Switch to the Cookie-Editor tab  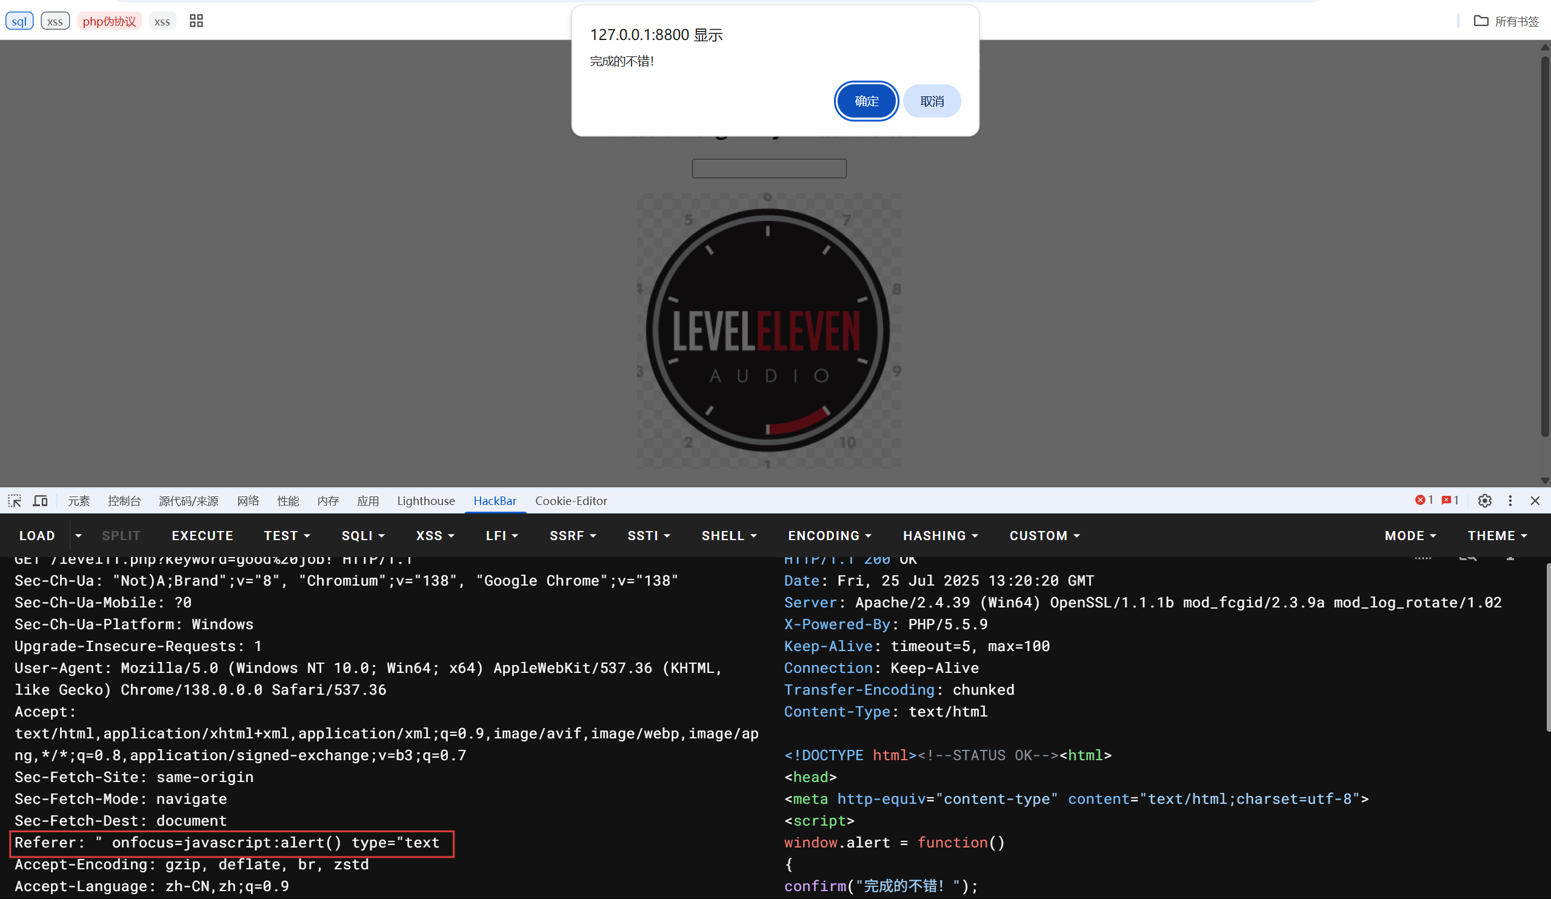(x=570, y=501)
